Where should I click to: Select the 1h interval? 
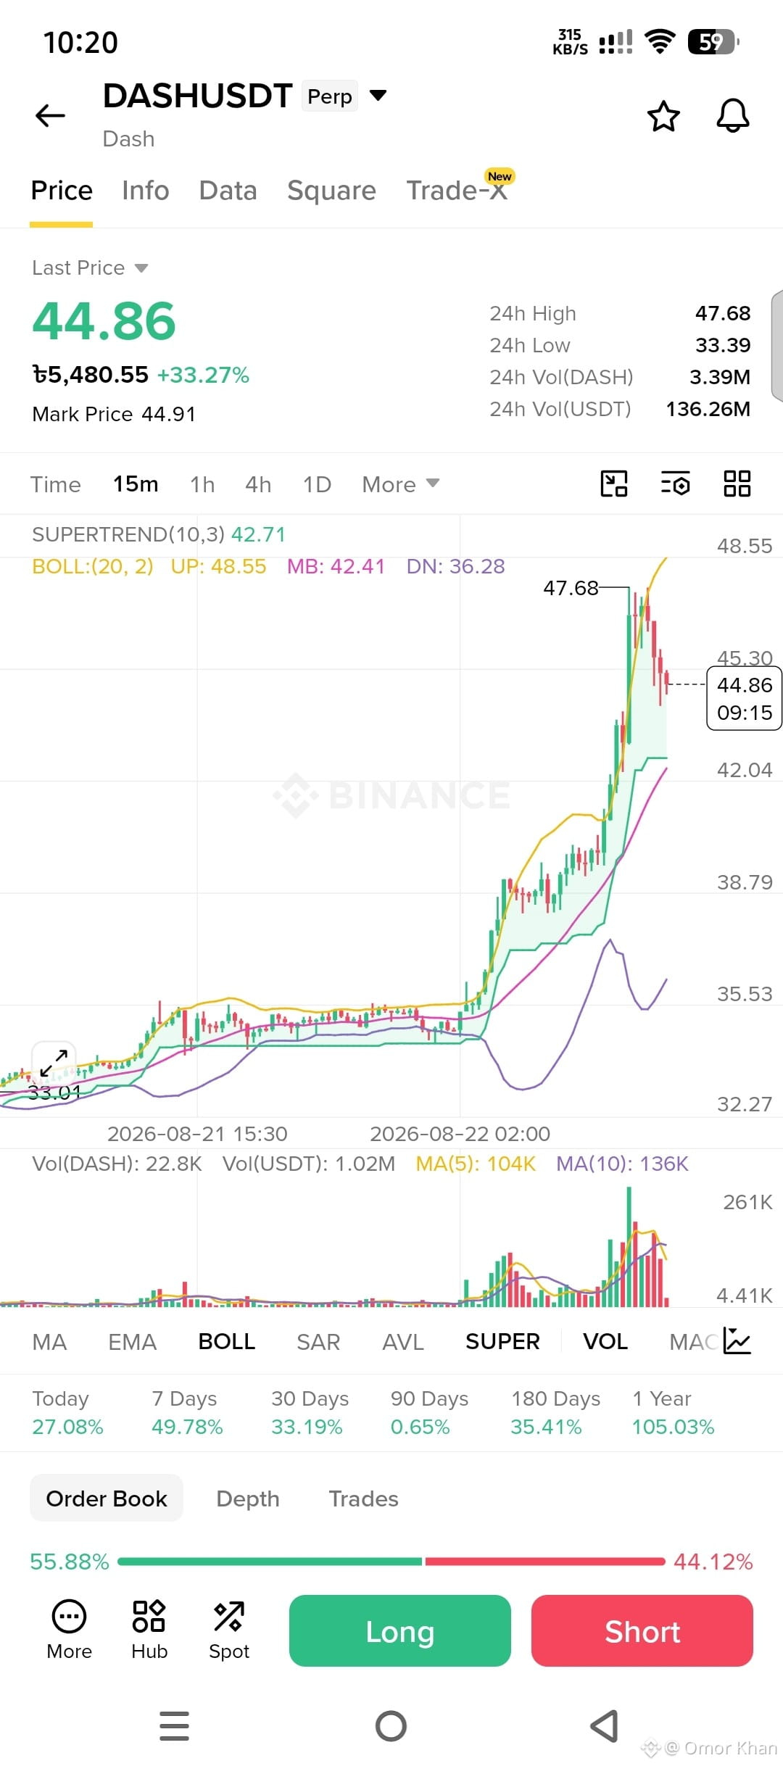click(202, 484)
